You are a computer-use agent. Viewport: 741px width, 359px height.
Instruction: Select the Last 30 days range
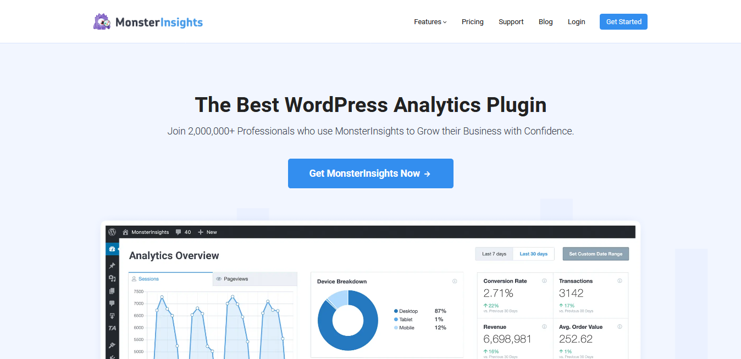(x=533, y=254)
